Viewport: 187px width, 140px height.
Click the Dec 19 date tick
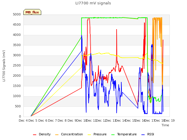click(169, 120)
